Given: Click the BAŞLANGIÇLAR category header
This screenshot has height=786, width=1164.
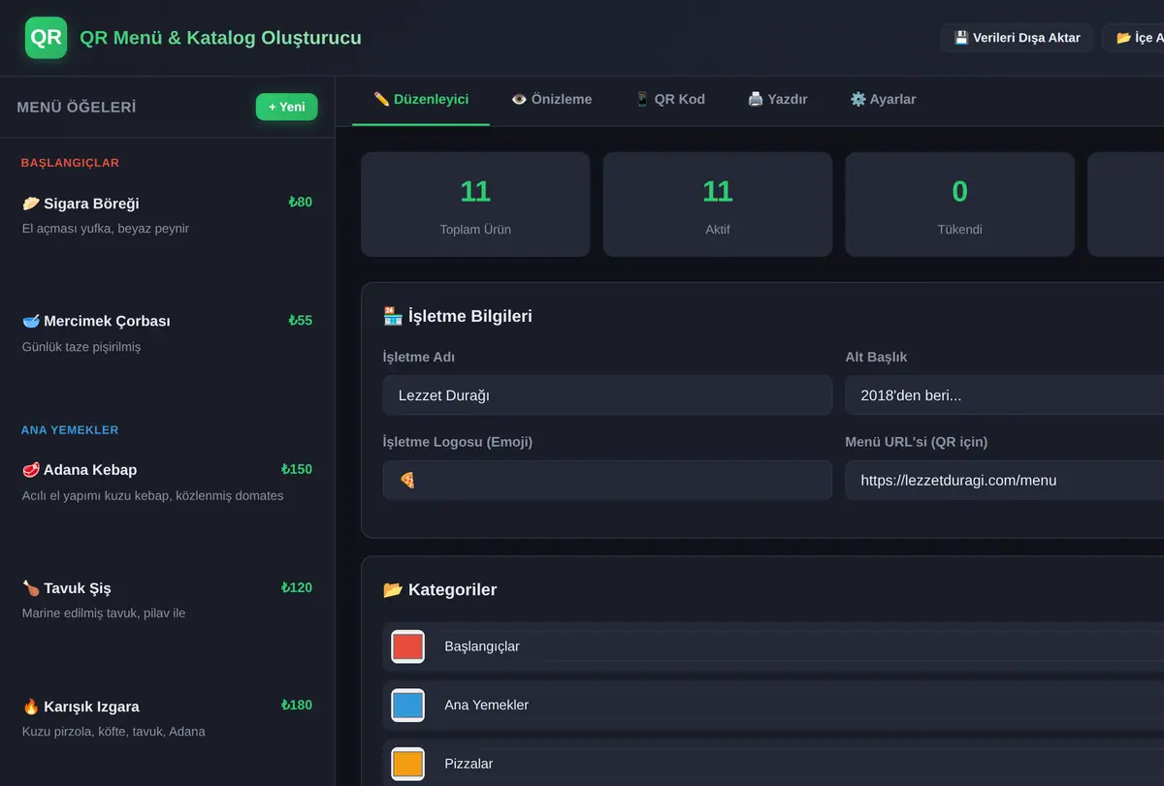Looking at the screenshot, I should coord(70,163).
